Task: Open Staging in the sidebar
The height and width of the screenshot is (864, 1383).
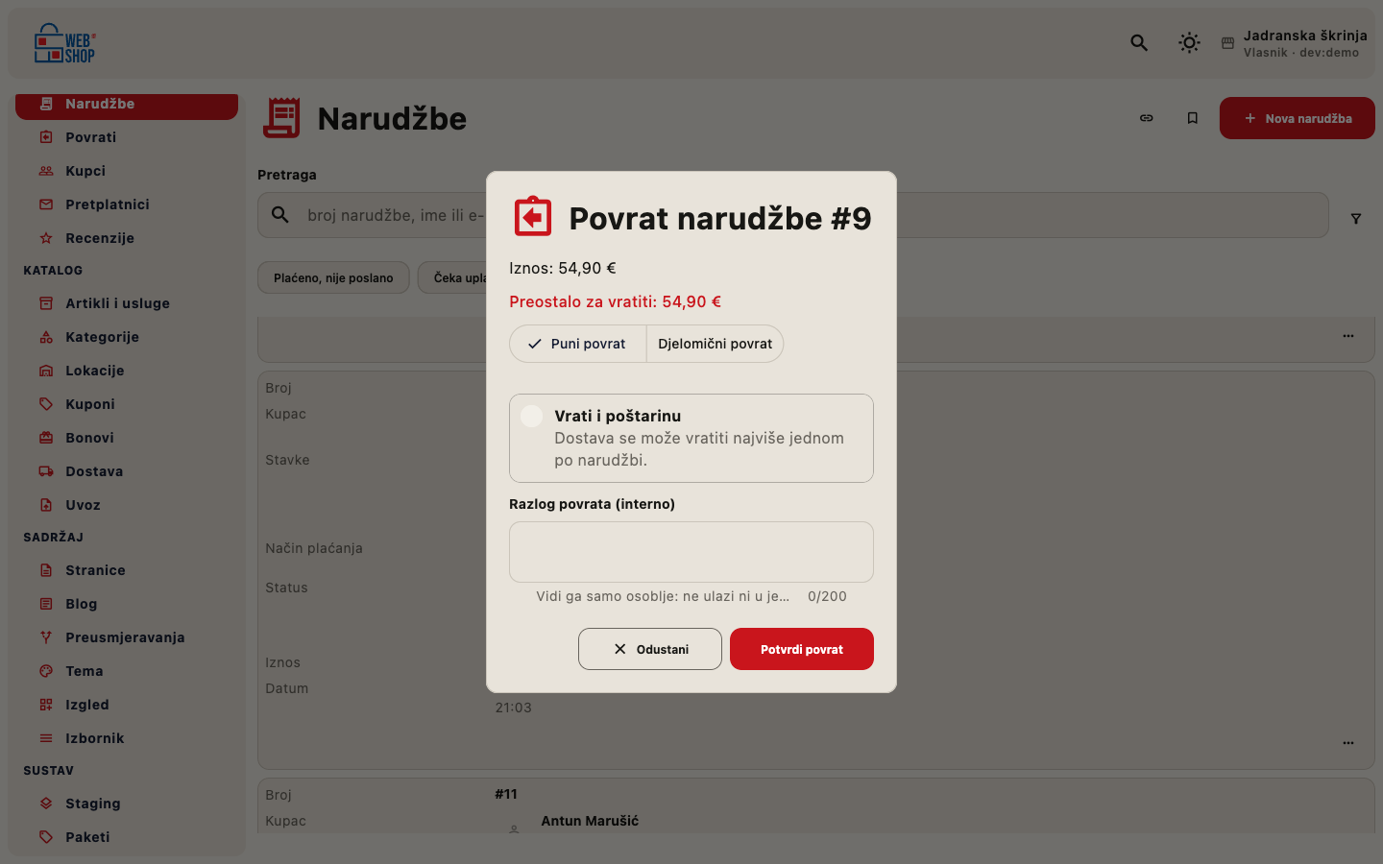Action: [x=127, y=804]
